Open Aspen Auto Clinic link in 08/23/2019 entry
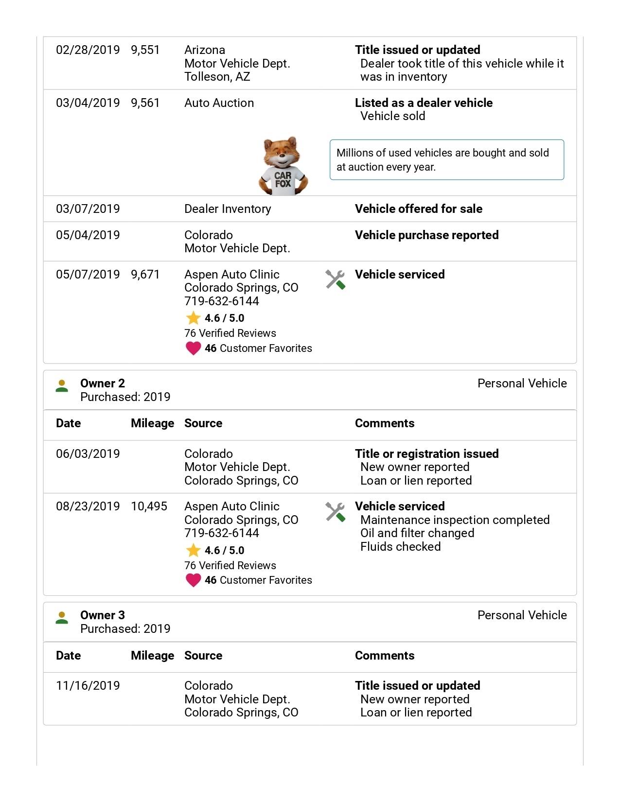The image size is (620, 802). click(231, 506)
